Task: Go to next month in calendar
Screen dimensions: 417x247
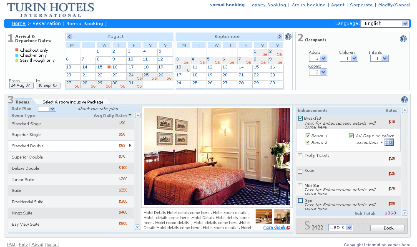Action: tap(279, 37)
